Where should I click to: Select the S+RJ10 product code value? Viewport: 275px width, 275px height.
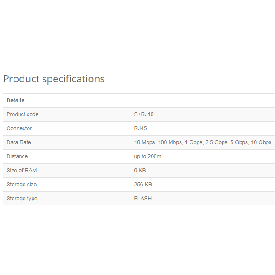point(144,114)
